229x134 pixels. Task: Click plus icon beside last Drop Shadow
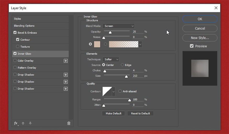[66, 89]
